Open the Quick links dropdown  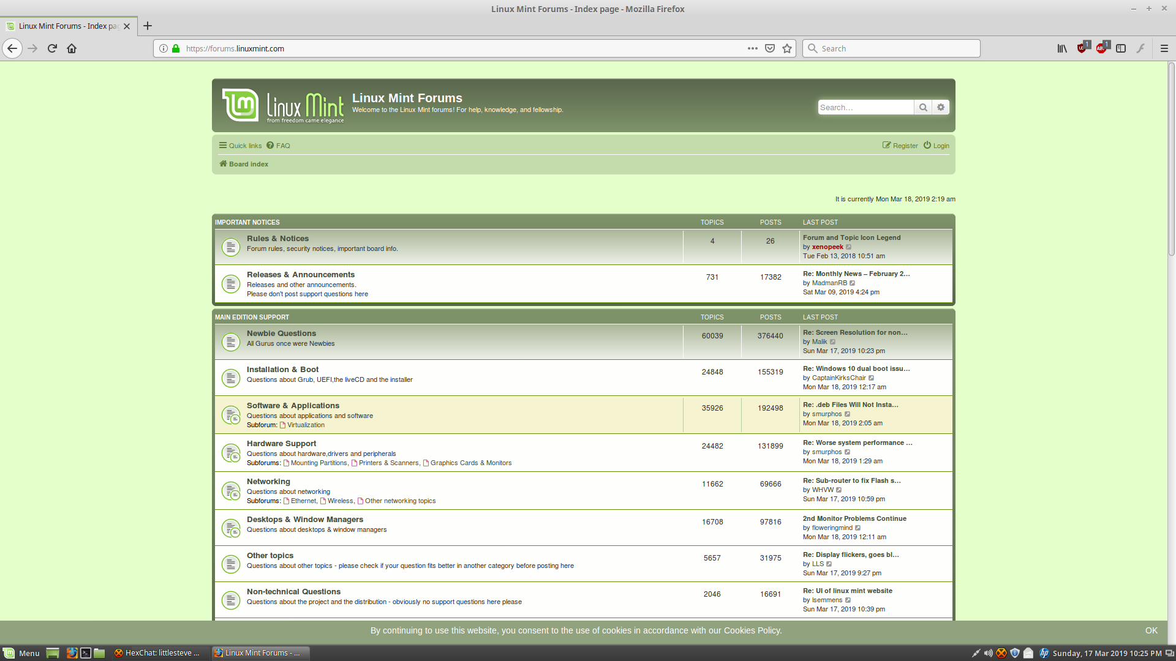[x=240, y=146]
